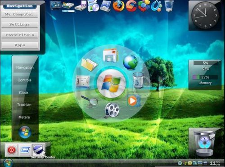This screenshot has height=167, width=225.
Task: Click the Memory 27% usage meter
Action: [205, 77]
